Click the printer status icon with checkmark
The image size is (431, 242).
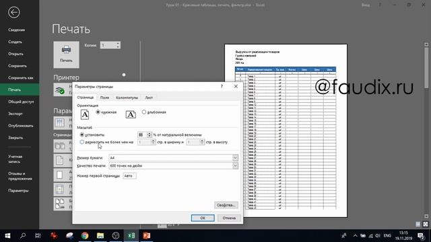(60, 90)
